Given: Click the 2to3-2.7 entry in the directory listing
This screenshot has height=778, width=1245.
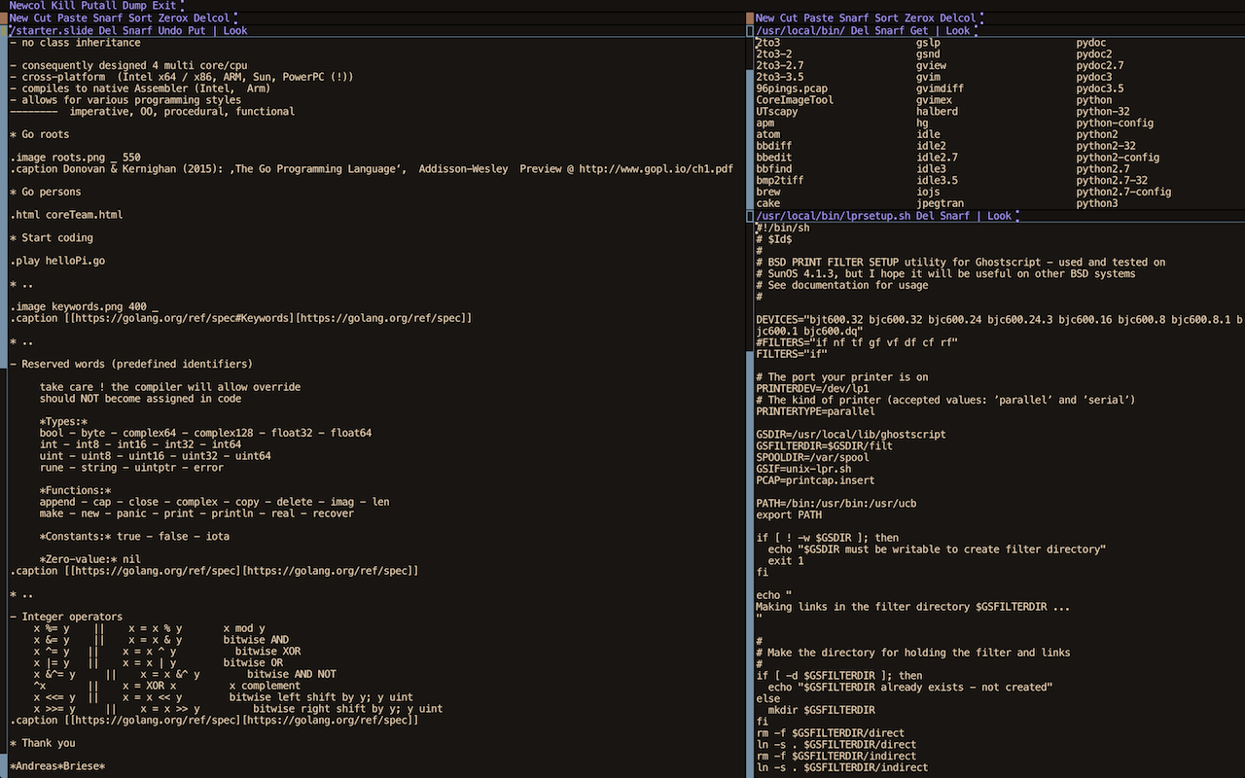Looking at the screenshot, I should coord(780,65).
